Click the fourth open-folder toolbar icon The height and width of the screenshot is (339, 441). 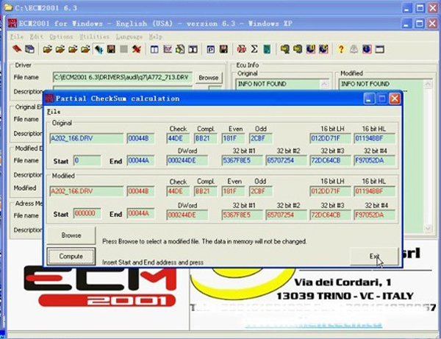[85, 49]
